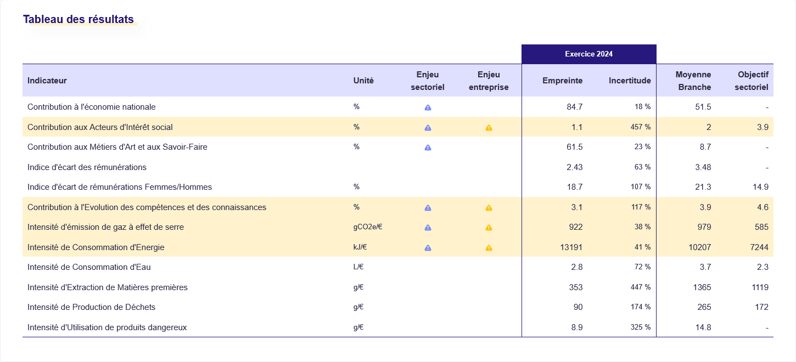The width and height of the screenshot is (796, 362).
Task: Select the Indice d'écart des rémunérations row label
Action: pos(87,167)
